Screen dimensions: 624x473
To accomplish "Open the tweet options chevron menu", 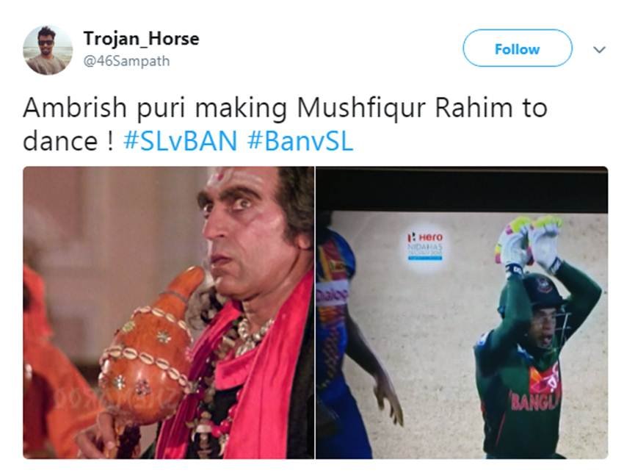I will point(599,50).
